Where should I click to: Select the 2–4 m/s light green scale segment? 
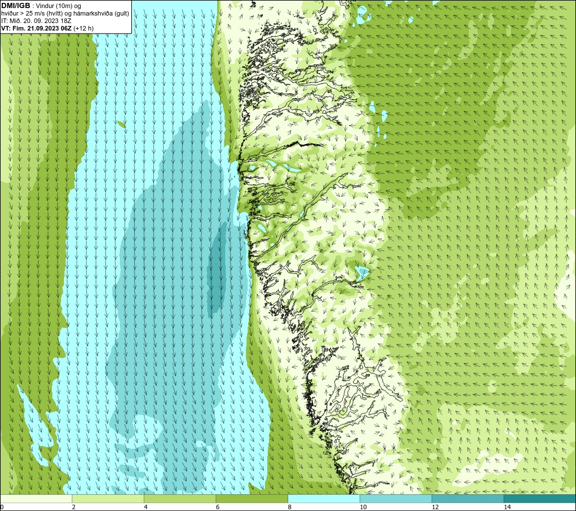tap(108, 499)
